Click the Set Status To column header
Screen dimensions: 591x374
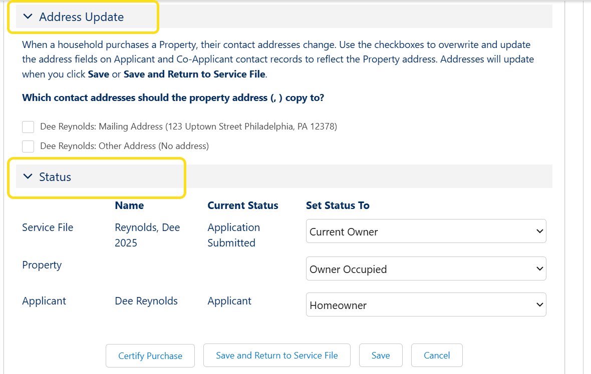click(x=338, y=205)
